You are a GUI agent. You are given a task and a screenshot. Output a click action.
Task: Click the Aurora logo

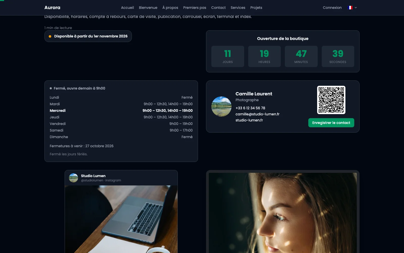[52, 8]
